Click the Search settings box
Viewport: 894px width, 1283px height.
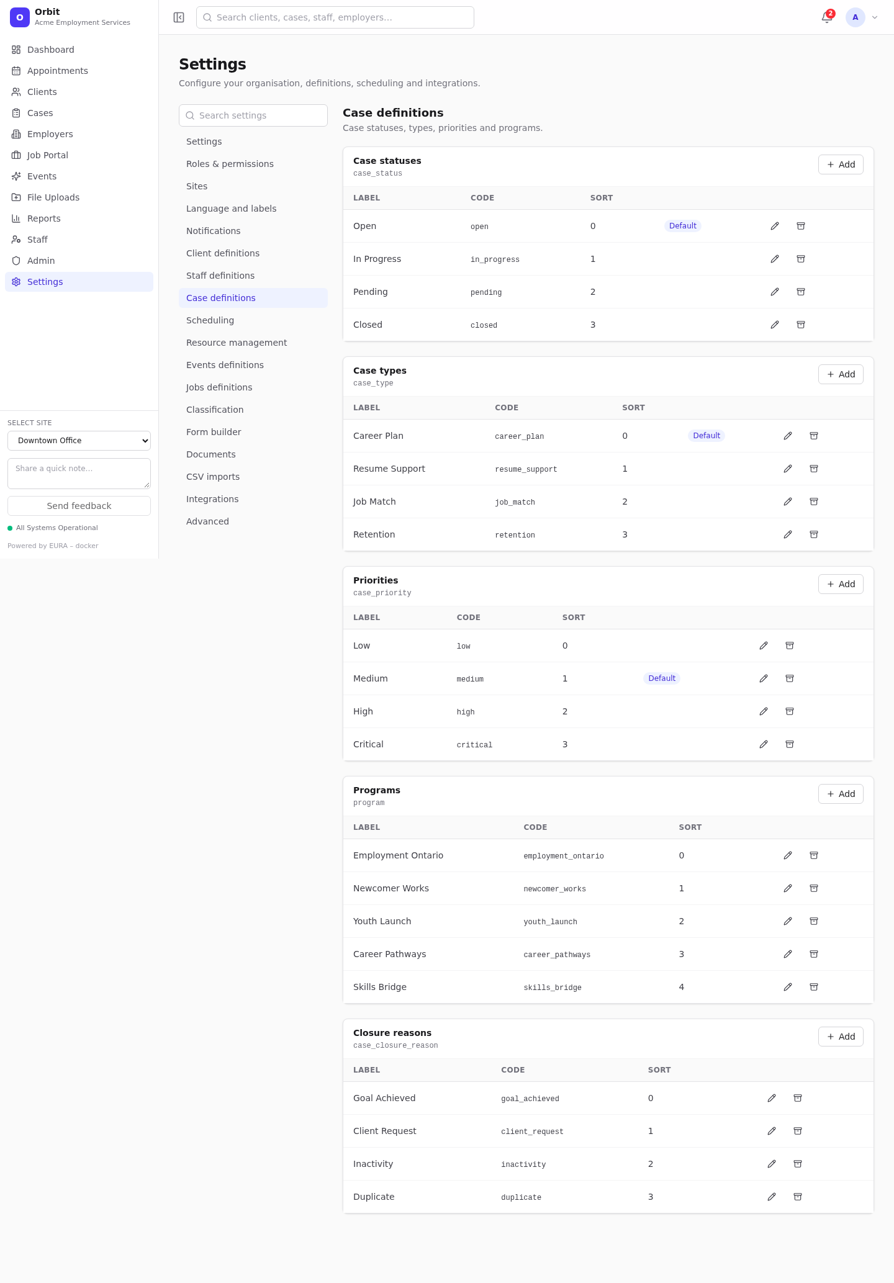(x=253, y=115)
